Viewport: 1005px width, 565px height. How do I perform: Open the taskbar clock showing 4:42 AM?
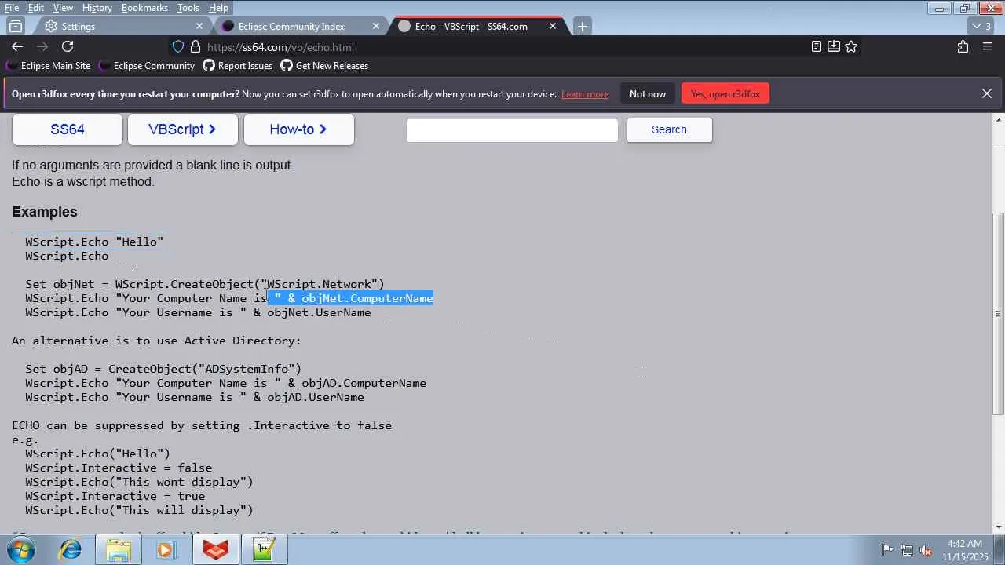965,549
